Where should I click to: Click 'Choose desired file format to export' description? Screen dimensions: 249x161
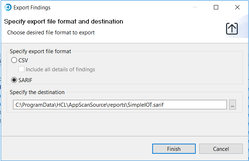tap(51, 33)
